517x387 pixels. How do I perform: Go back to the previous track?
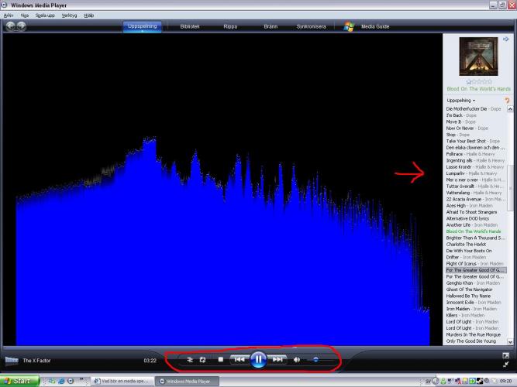(x=240, y=360)
